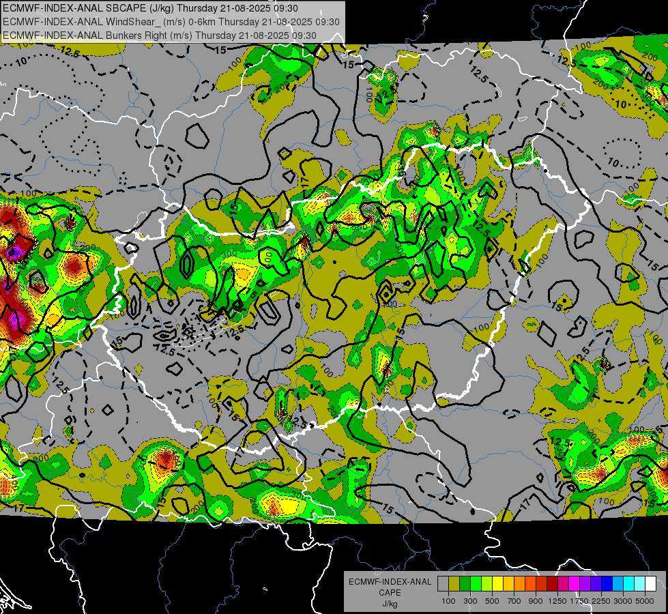
Task: Click the SBCAPE header line at top
Action: click(x=150, y=8)
